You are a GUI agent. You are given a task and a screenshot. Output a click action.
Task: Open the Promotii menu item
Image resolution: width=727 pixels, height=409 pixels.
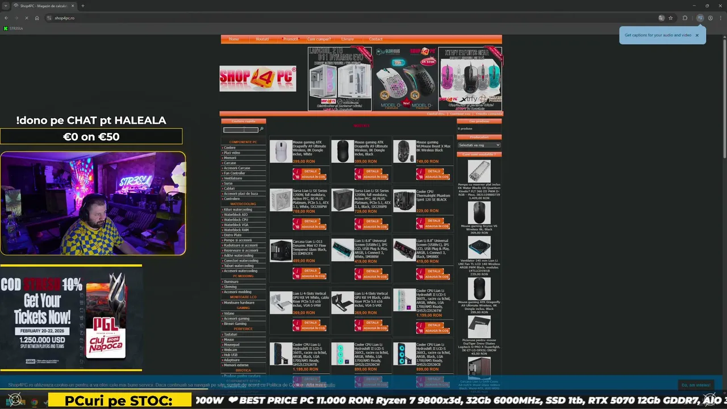[x=290, y=39]
